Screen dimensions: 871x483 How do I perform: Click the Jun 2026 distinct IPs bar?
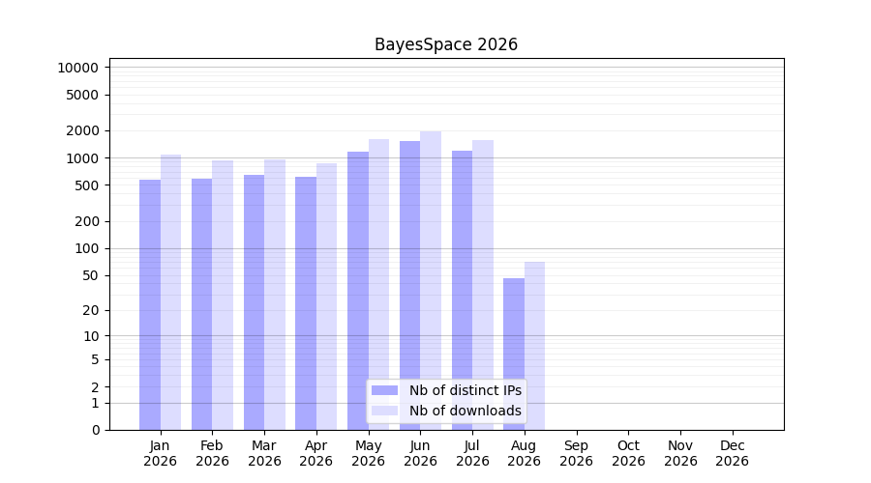click(x=410, y=286)
